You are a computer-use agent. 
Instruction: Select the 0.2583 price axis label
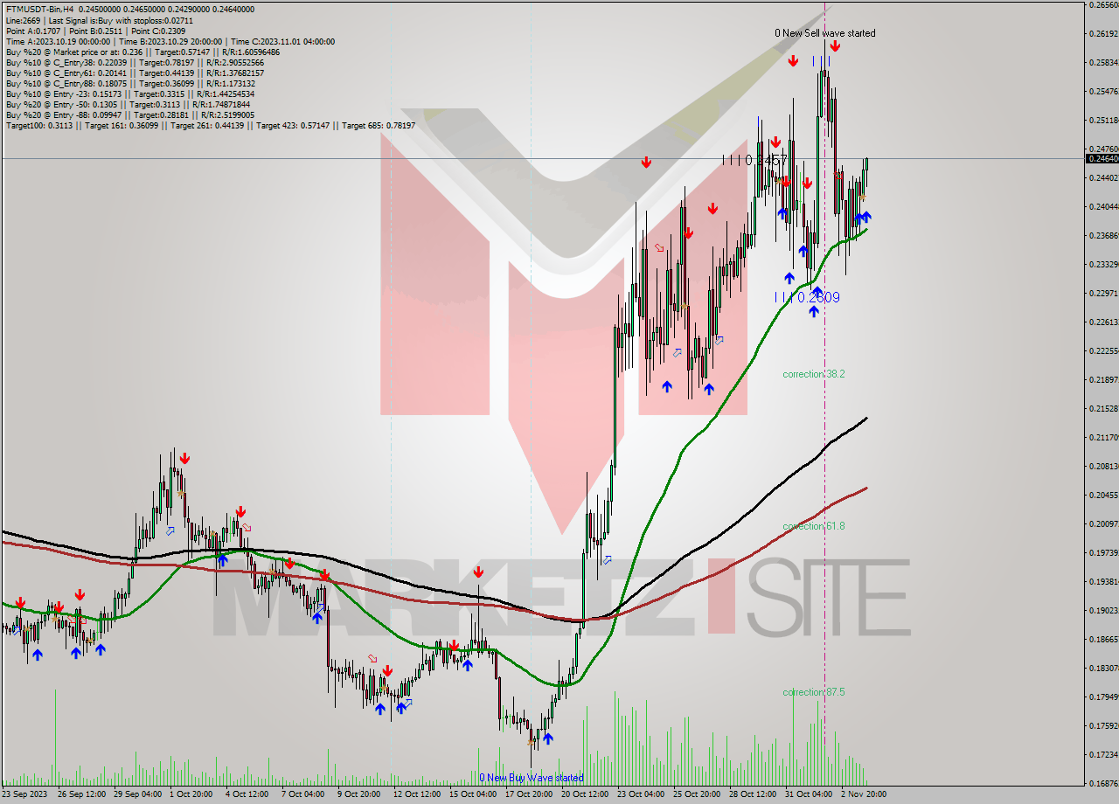(x=1103, y=63)
